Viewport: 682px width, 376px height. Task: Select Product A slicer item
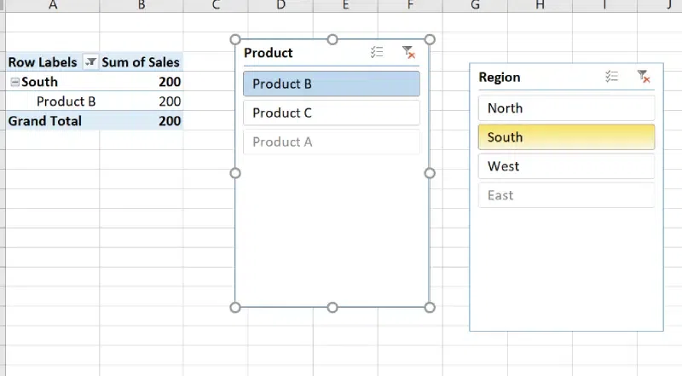pyautogui.click(x=332, y=142)
